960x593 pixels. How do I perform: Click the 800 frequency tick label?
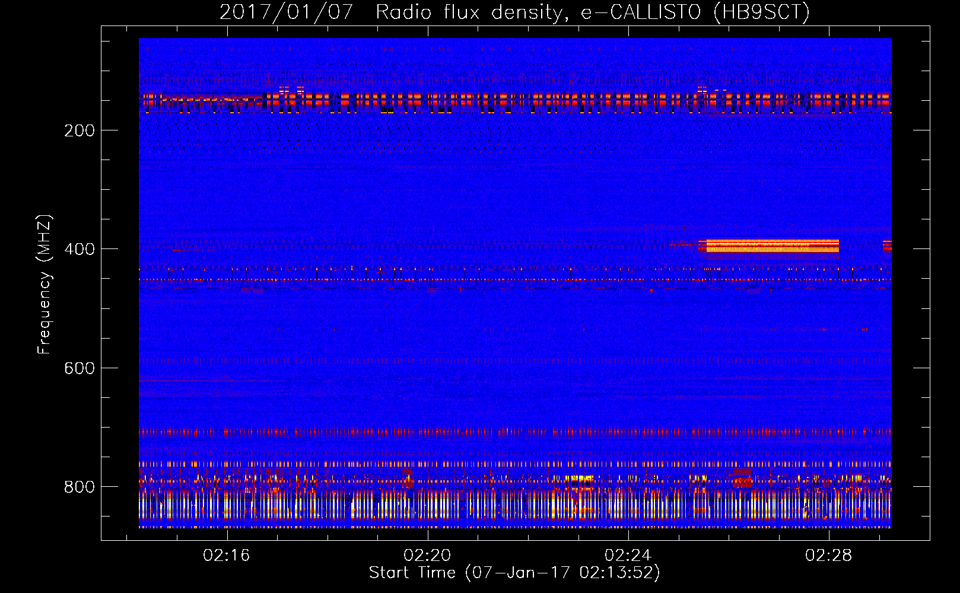80,487
